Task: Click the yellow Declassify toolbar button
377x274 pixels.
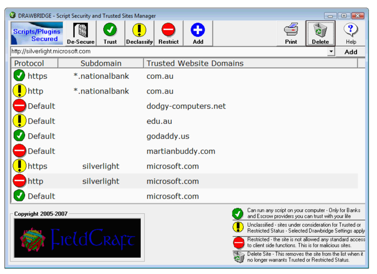Action: click(139, 33)
